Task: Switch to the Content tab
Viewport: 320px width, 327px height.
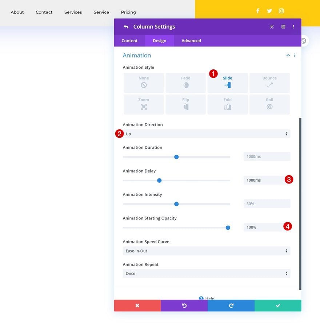Action: 129,41
